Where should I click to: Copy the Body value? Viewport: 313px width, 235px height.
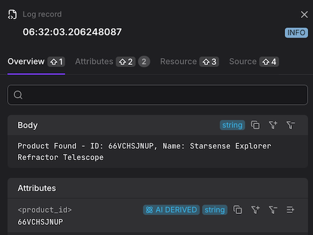click(255, 125)
